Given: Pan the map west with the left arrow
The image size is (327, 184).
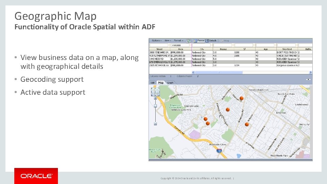Looking at the screenshot, I should tap(152, 92).
